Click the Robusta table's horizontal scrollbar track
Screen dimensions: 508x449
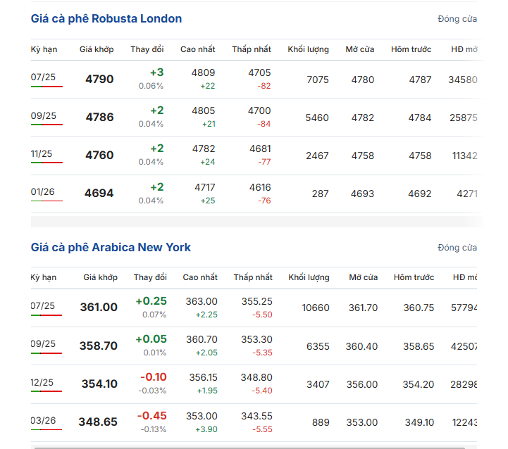[257, 222]
